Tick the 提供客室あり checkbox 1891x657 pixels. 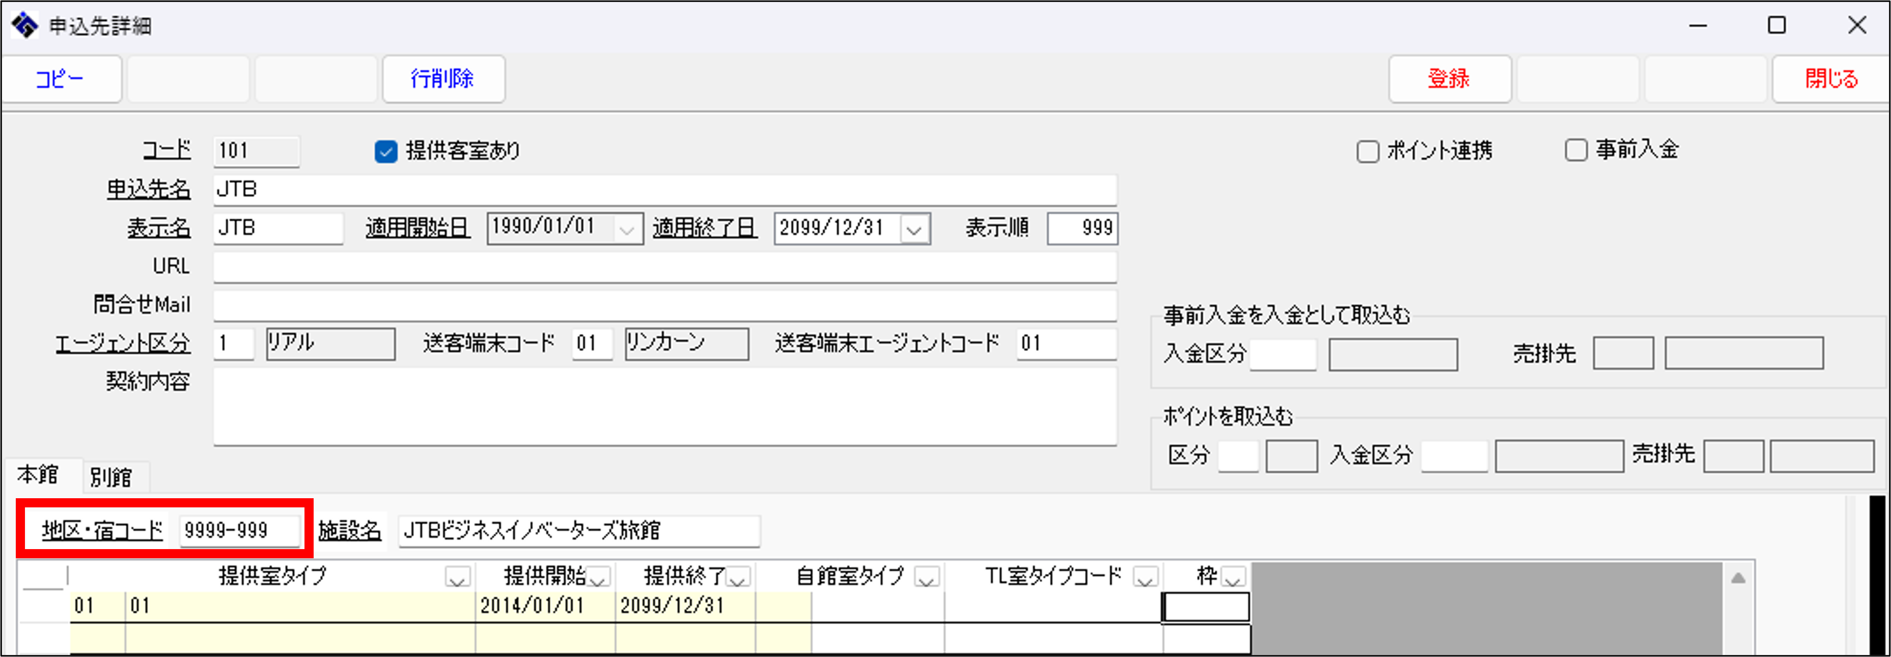(386, 152)
